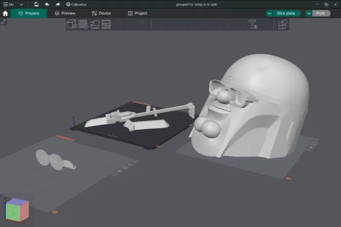Click the Add plate grid icon
This screenshot has width=341, height=227.
tap(83, 24)
